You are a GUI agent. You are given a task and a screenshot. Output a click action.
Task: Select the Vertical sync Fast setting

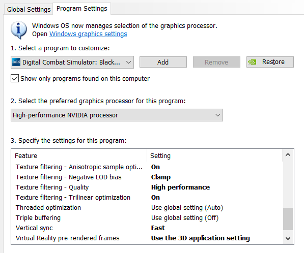[158, 228]
